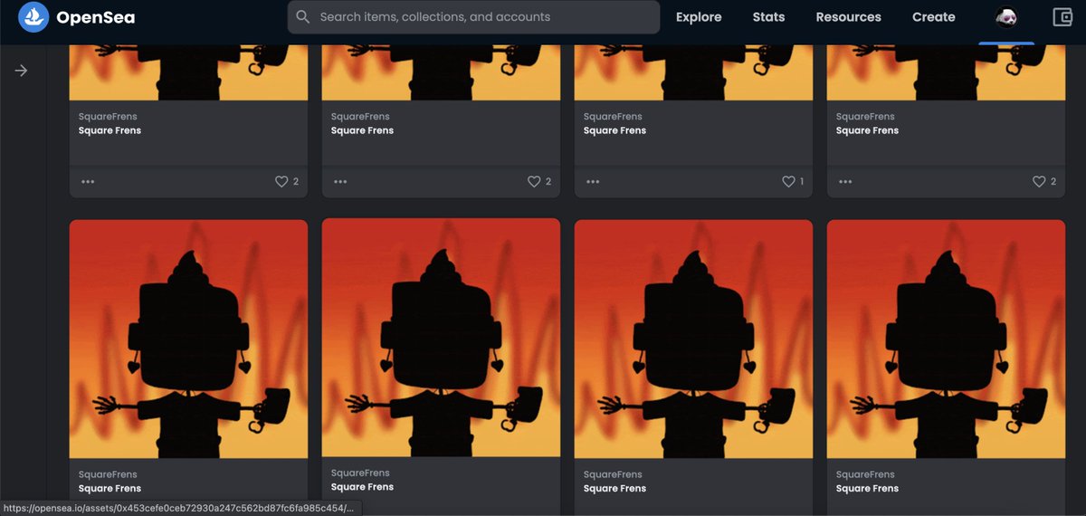Click SquareFrens collection link on first top-row card
Screen dimensions: 1086x516
pyautogui.click(x=108, y=117)
